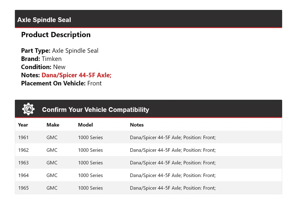Click the 1962 year row cell
297x204 pixels.
23,150
